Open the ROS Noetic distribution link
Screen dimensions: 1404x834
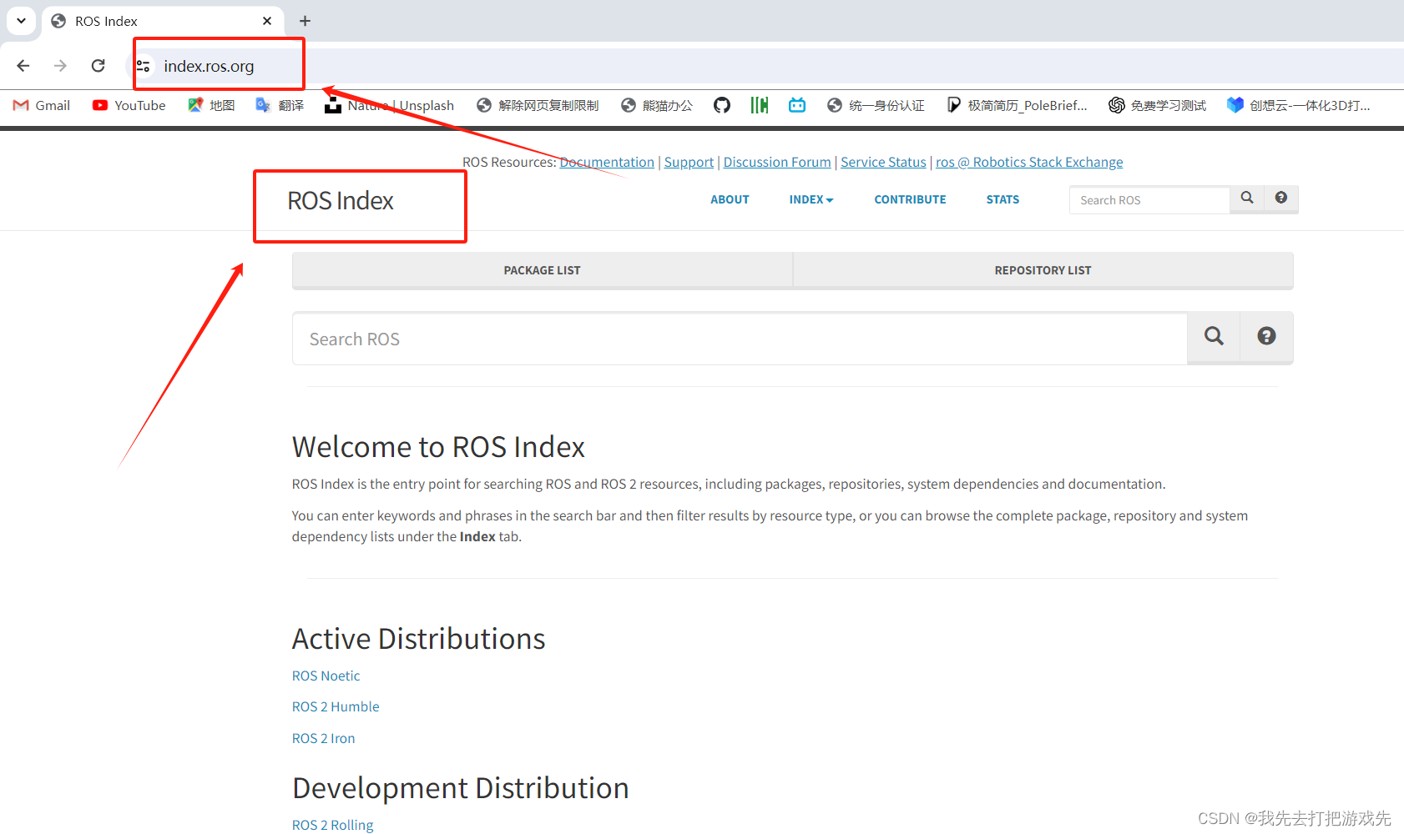pos(326,676)
